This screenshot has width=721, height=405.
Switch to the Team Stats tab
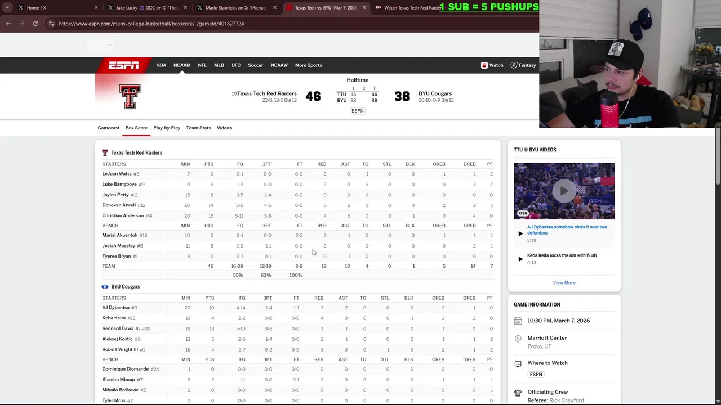tap(198, 128)
